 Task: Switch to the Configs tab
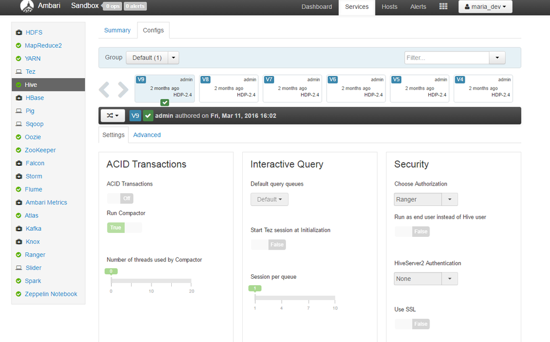click(153, 30)
